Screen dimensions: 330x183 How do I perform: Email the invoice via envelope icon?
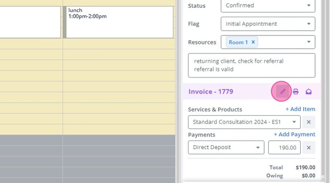308,91
